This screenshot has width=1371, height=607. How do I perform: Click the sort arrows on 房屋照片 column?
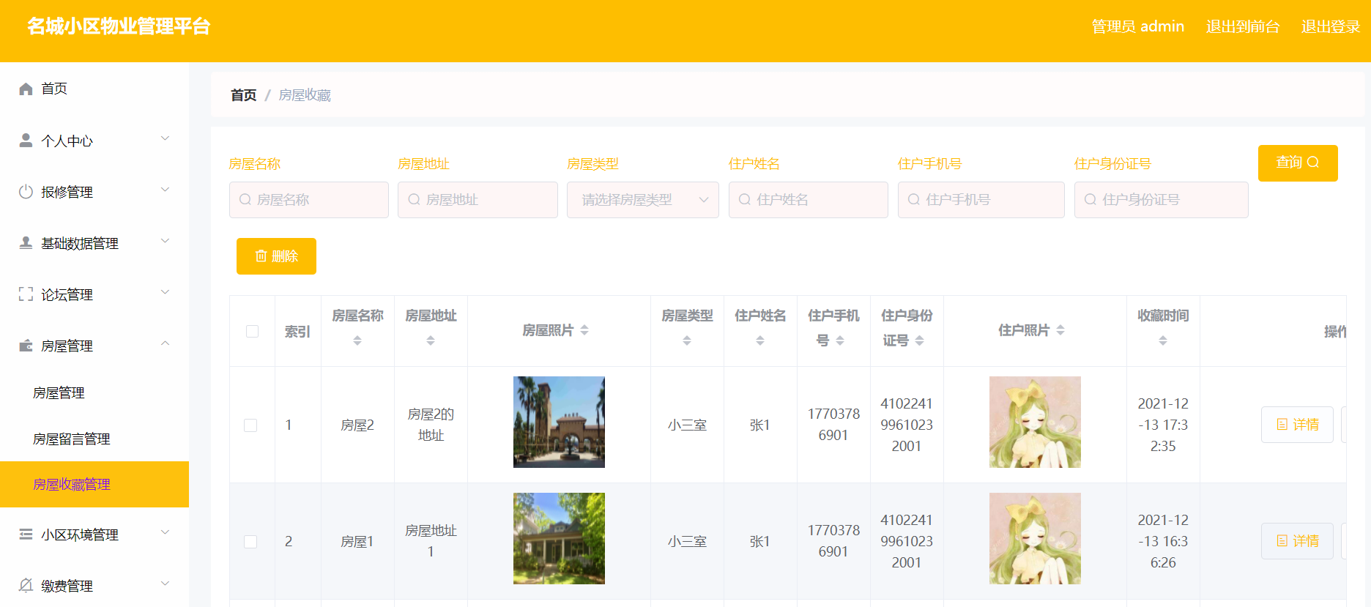point(584,330)
